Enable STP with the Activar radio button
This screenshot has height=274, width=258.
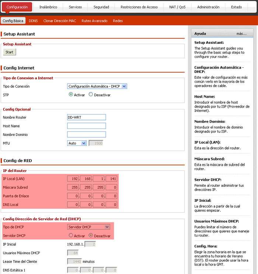point(71,95)
